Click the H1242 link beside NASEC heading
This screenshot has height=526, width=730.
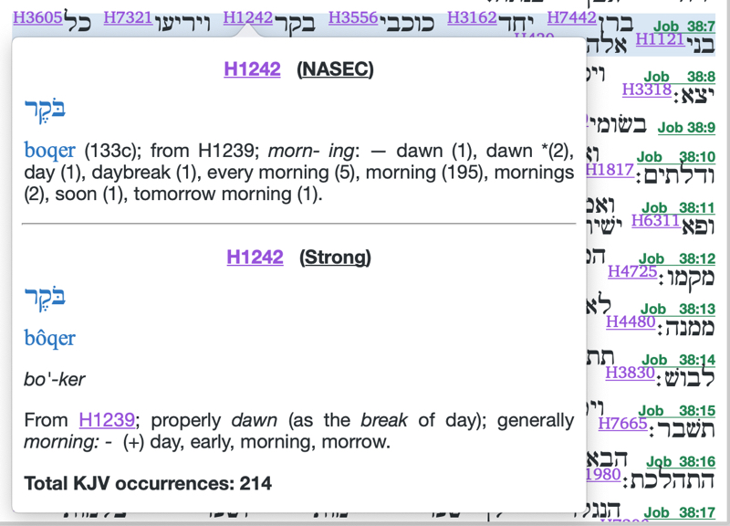pos(252,69)
